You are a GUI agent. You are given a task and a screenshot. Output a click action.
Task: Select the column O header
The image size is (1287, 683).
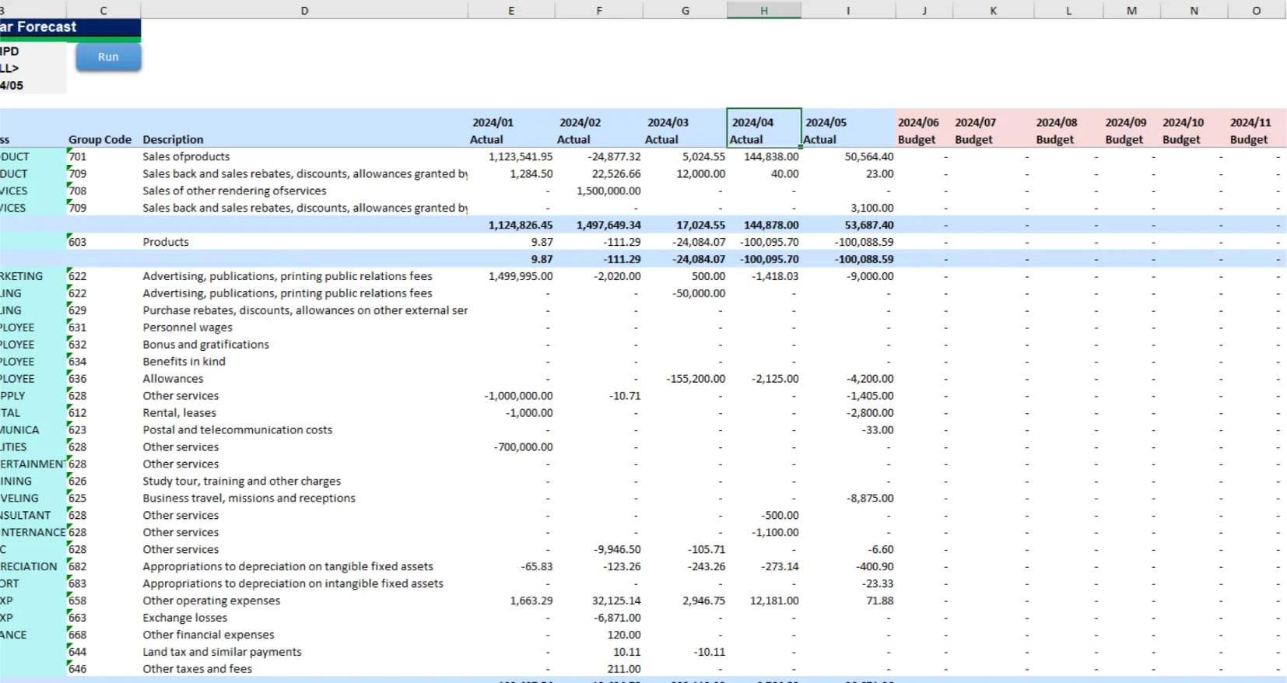point(1256,10)
